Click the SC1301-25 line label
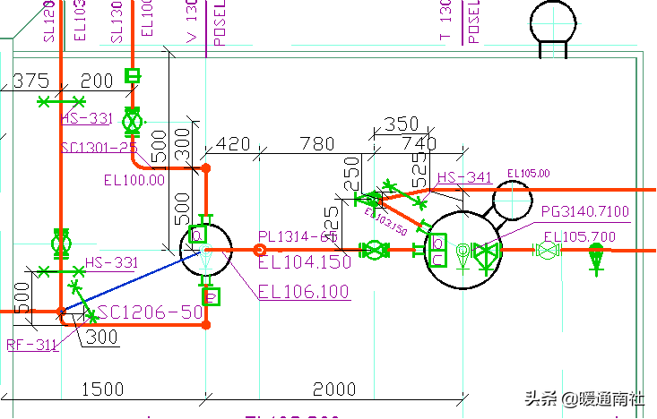 click(x=99, y=147)
